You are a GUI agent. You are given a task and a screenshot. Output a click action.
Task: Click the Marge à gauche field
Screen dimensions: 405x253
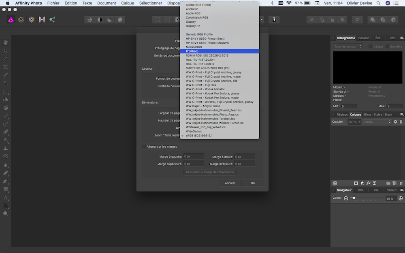(x=194, y=156)
